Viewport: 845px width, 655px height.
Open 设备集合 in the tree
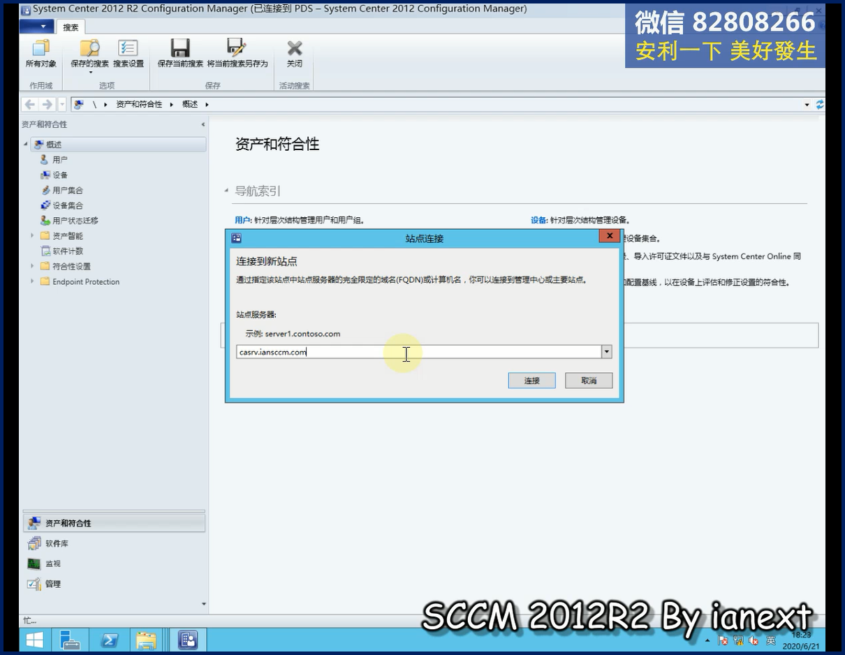[x=68, y=205]
